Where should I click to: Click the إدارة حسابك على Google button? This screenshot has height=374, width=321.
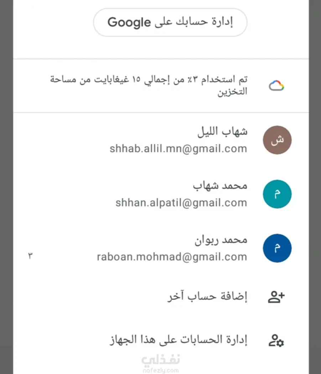[170, 22]
